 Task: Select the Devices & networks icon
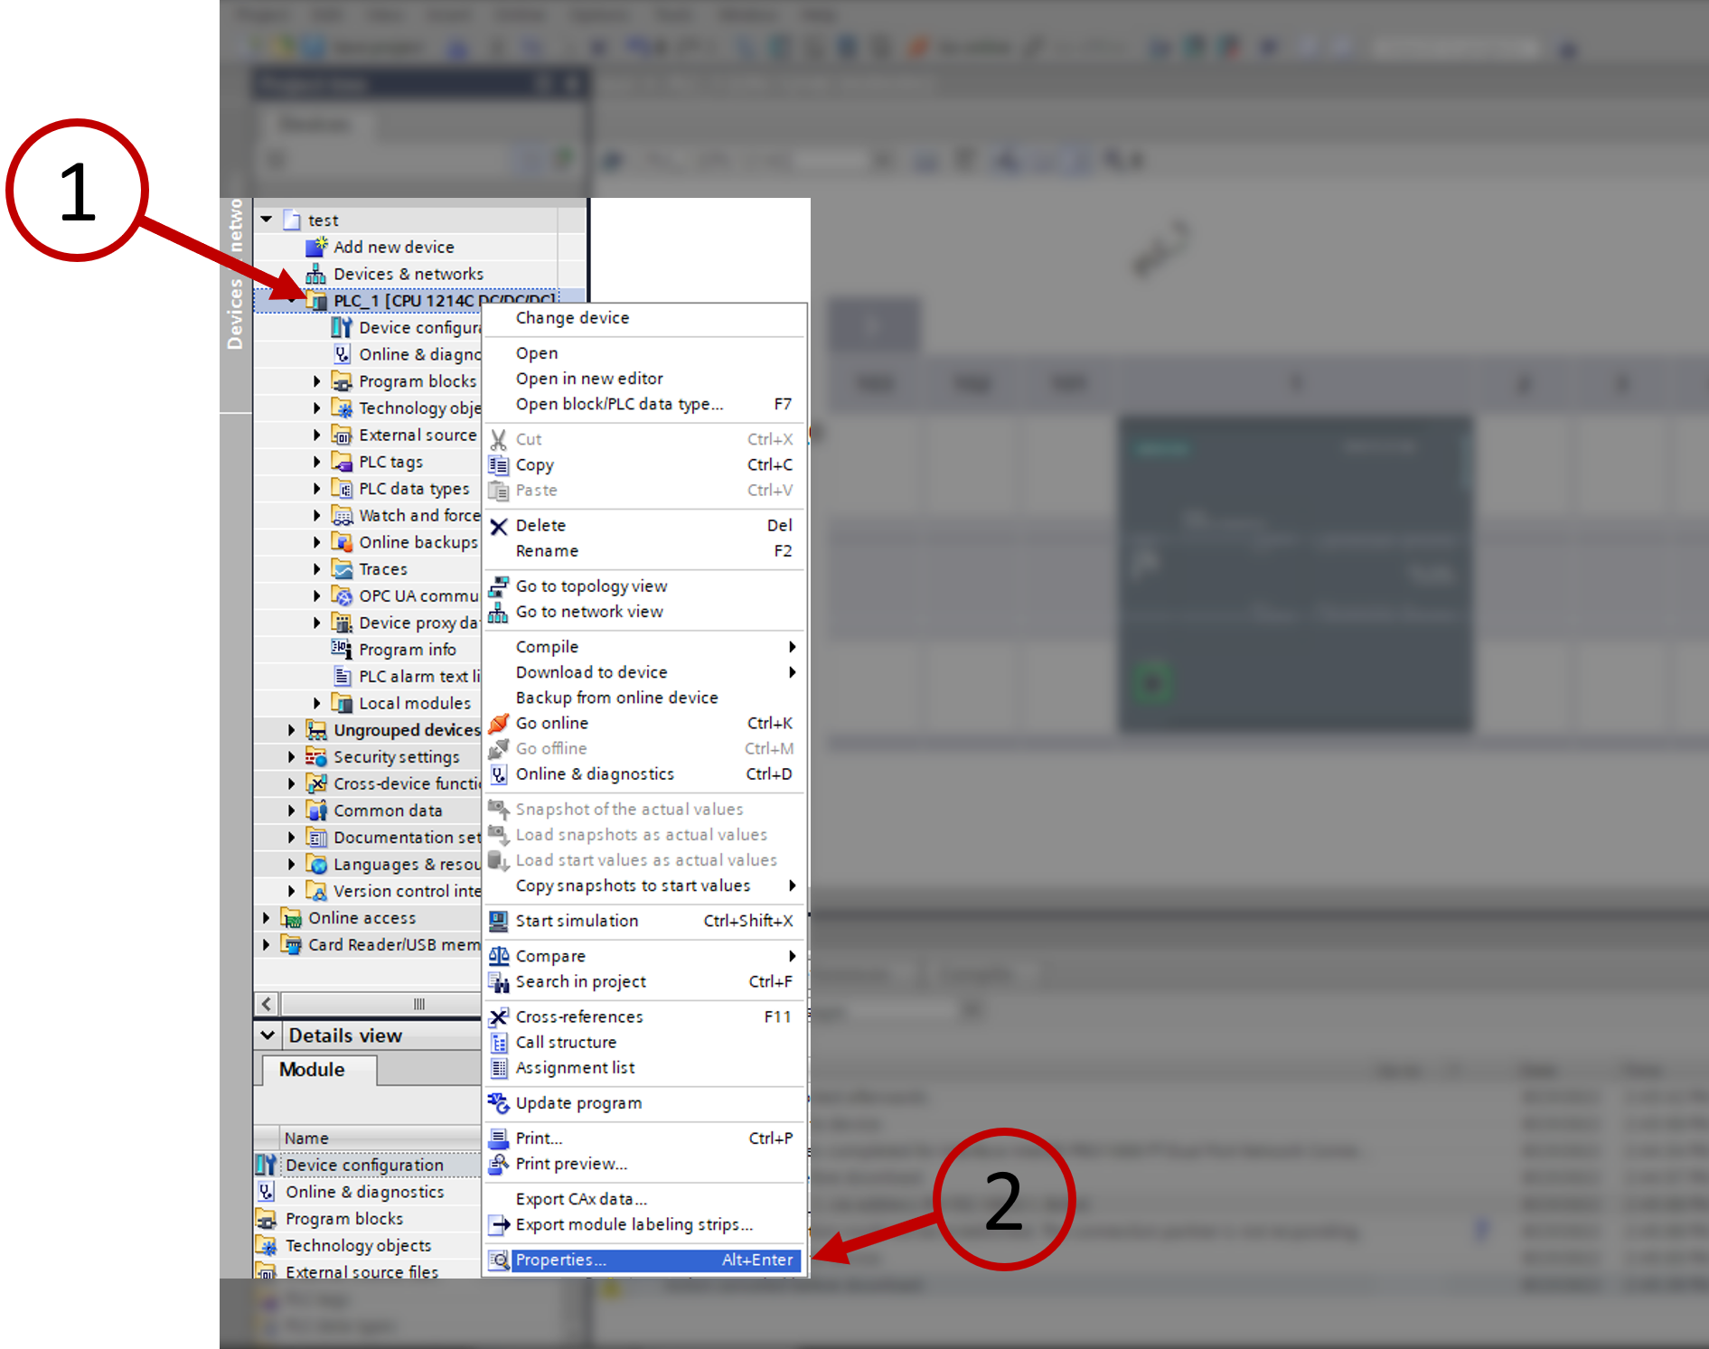(316, 273)
